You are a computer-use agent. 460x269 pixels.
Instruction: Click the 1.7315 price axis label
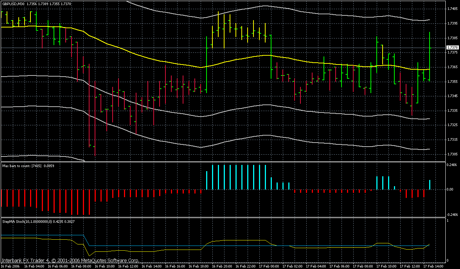click(x=452, y=140)
